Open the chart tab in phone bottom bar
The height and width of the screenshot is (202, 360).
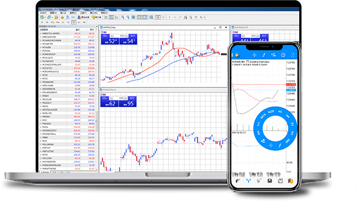point(248,181)
